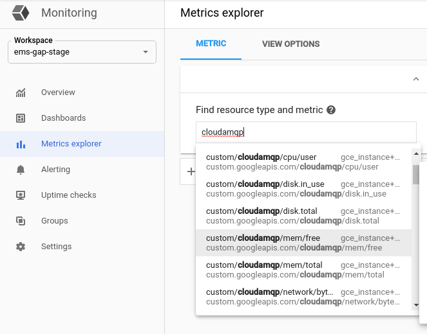Click the Groups icon in the sidebar
The height and width of the screenshot is (334, 427).
click(21, 221)
